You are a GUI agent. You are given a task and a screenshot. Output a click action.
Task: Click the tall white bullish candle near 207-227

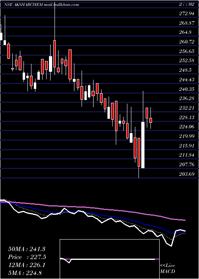tap(143, 145)
